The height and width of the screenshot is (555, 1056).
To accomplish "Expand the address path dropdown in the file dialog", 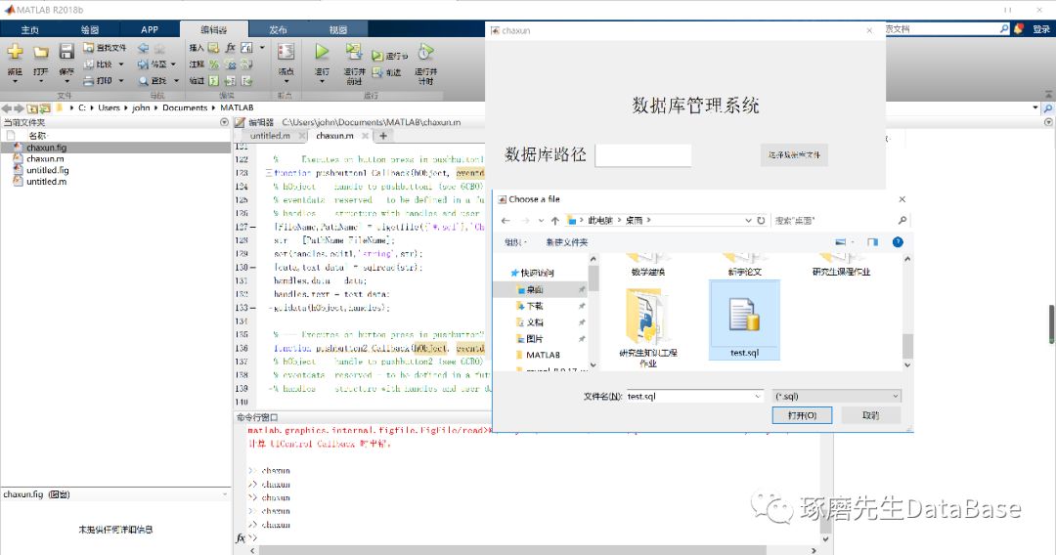I will click(748, 221).
